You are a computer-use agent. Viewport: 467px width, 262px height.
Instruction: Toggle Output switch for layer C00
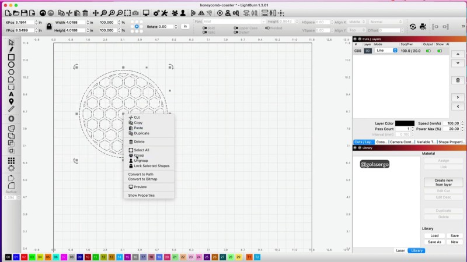428,51
